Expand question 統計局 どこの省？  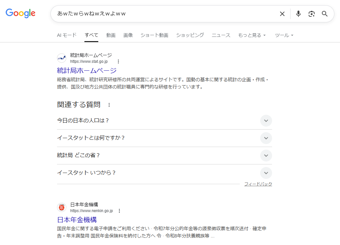click(x=266, y=156)
